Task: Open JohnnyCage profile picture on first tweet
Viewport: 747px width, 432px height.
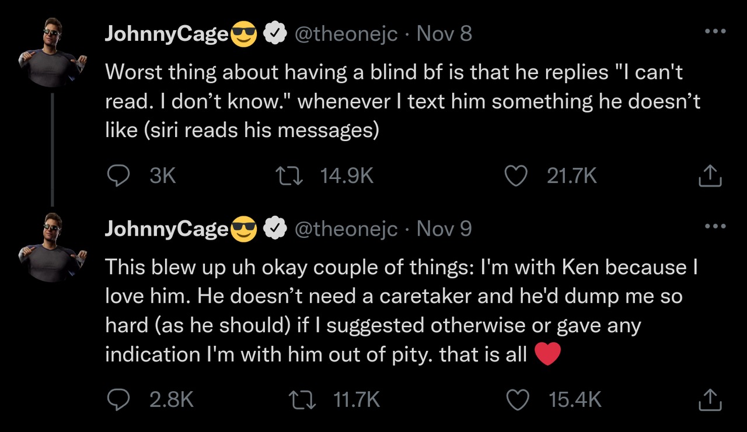Action: tap(52, 54)
